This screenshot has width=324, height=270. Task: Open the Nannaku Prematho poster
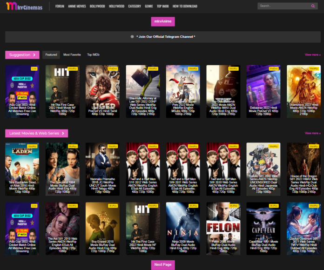102,169
